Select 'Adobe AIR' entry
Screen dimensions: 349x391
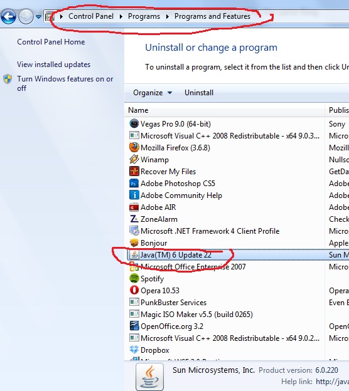(158, 207)
